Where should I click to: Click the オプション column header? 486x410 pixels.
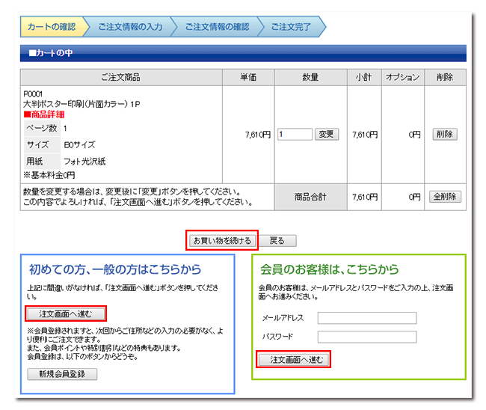tap(403, 77)
